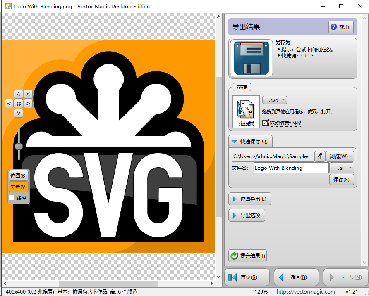Open the quick save folder with the arrow icon
This screenshot has height=296, width=369.
pos(320,156)
